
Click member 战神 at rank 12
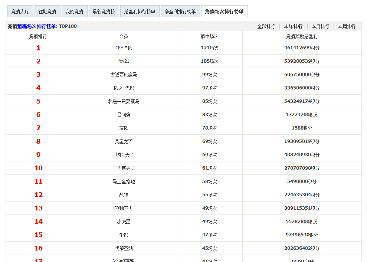[124, 195]
